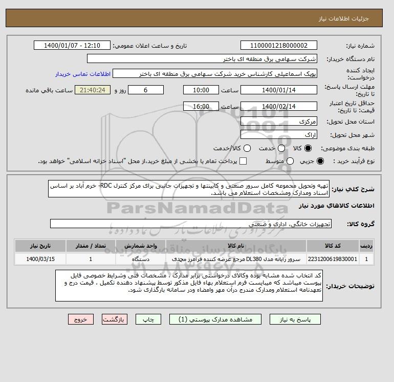Viewport: 394px width, 382px height.
Task: Click پاسخ به نیاز button
Action: [x=295, y=319]
